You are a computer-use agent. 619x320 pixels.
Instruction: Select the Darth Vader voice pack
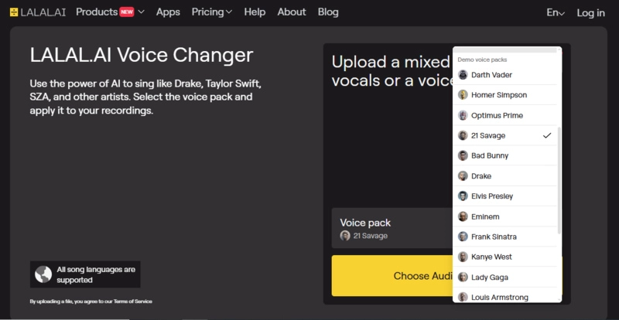coord(505,74)
